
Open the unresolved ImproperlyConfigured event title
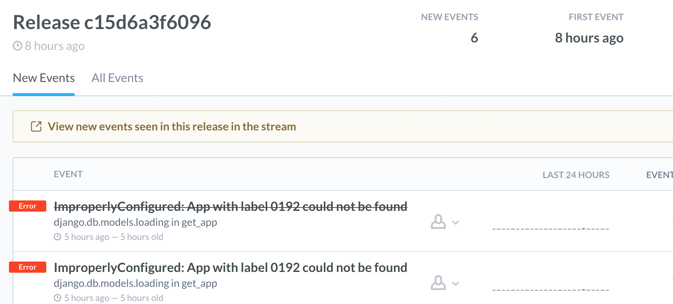[x=230, y=267]
